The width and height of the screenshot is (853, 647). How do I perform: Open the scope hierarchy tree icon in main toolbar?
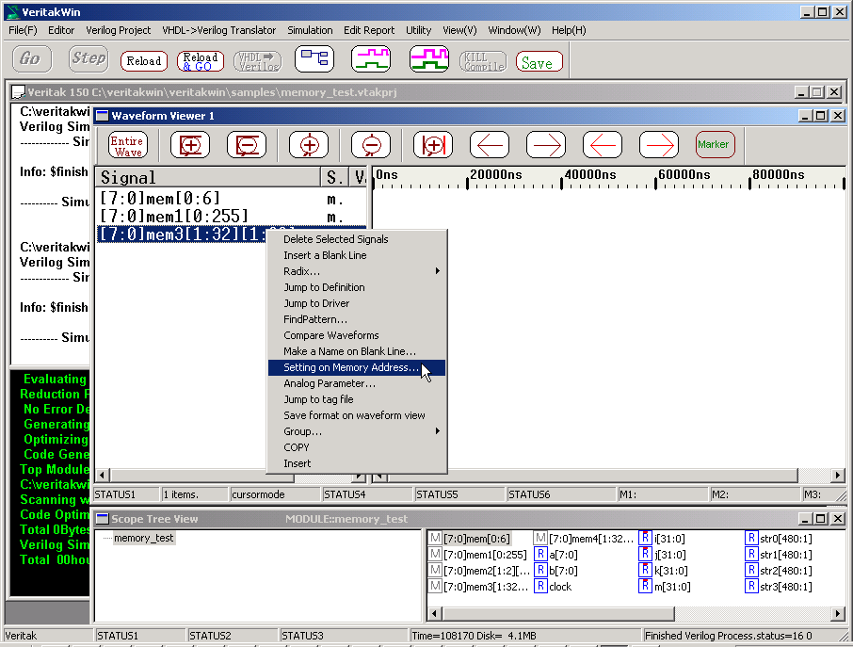coord(314,58)
